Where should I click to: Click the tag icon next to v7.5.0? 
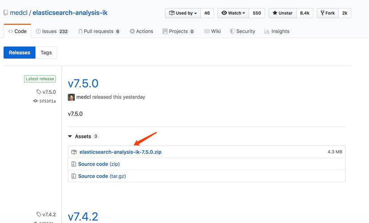(39, 92)
